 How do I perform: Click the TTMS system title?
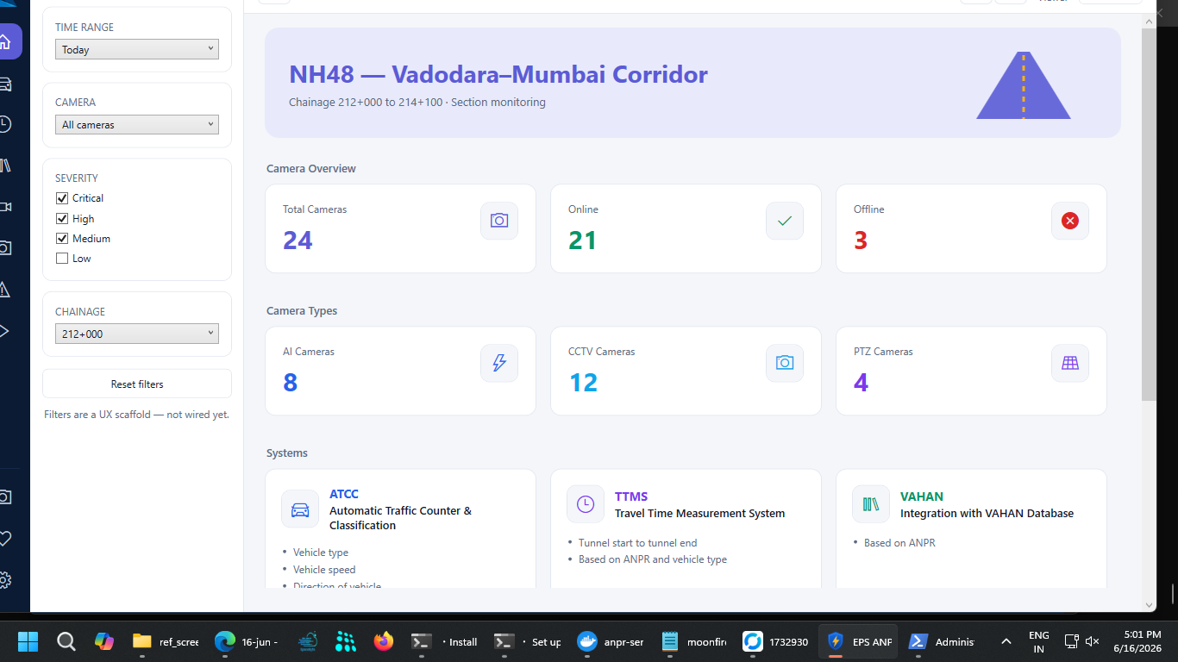point(631,496)
